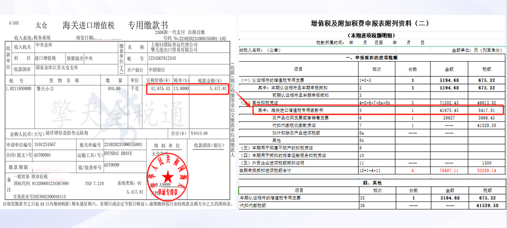Click the section header '四、其他'

tap(372, 183)
